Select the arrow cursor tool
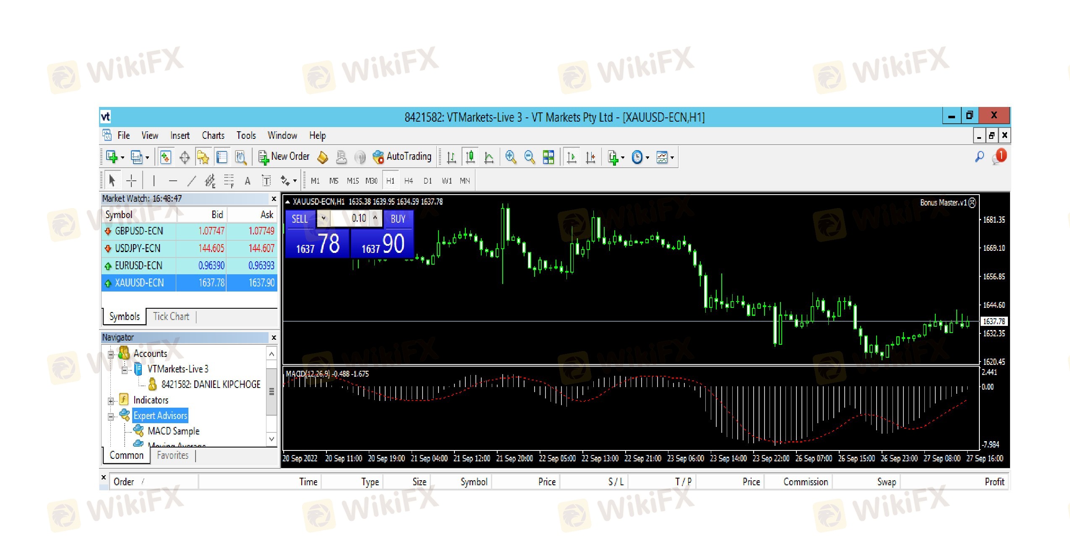The height and width of the screenshot is (536, 1070). coord(112,181)
